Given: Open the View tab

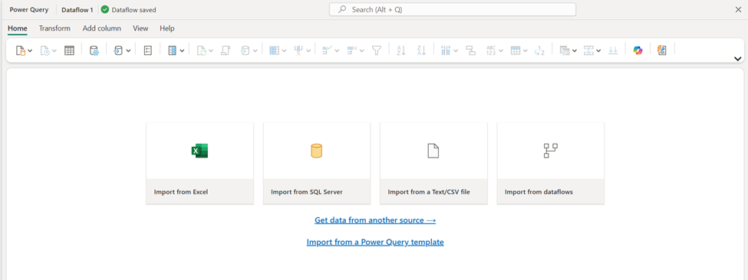Looking at the screenshot, I should click(140, 28).
